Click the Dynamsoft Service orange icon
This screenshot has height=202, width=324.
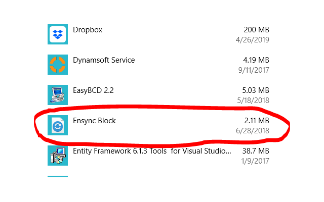tap(58, 65)
